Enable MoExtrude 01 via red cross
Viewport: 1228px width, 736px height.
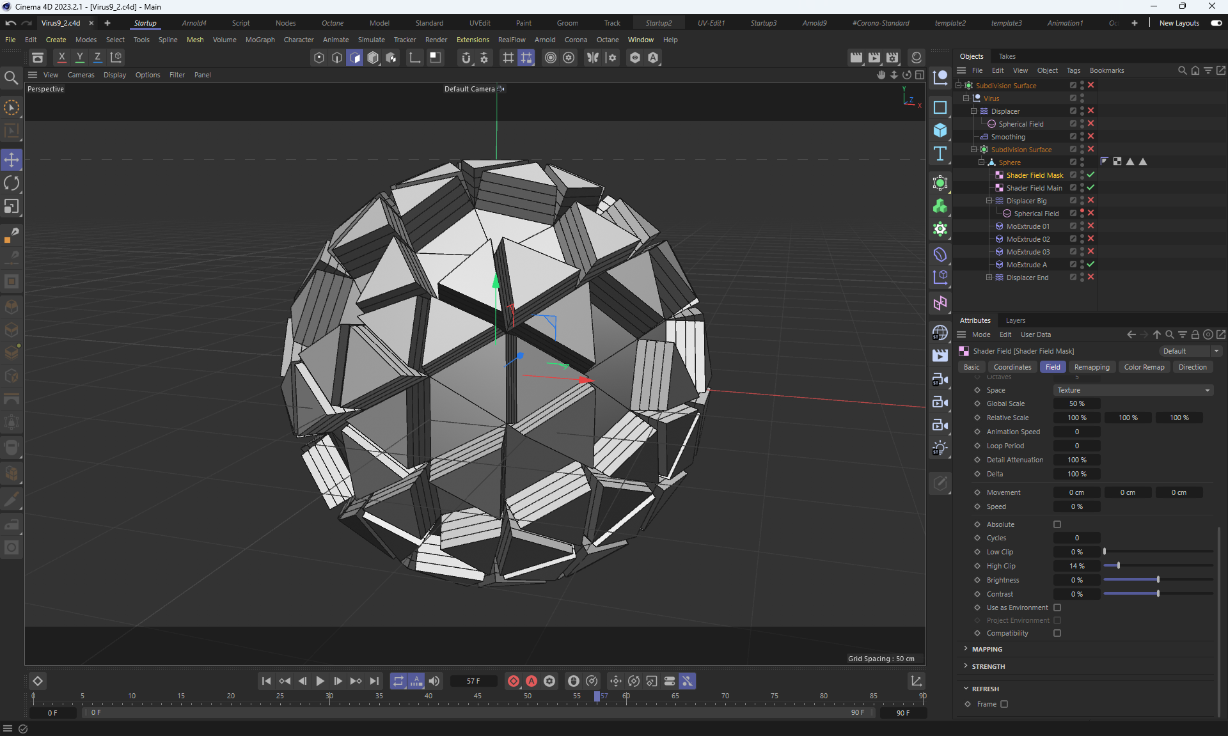1090,226
